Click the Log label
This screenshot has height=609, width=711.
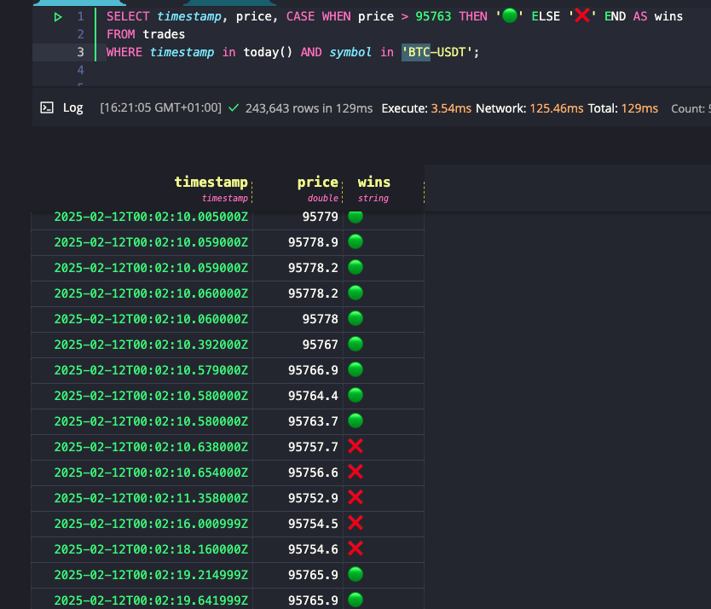tap(73, 108)
